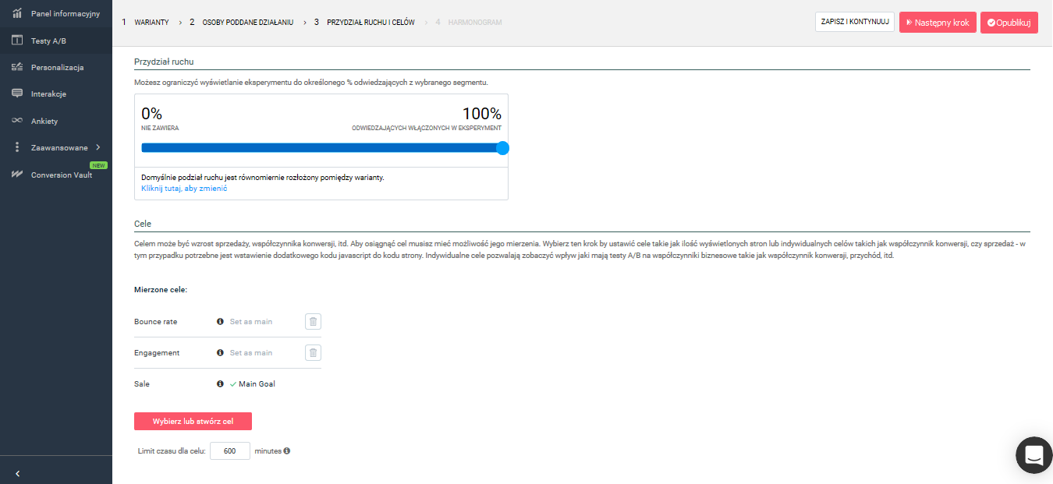Open info tooltip next to Sale goal
1053x484 pixels.
click(220, 383)
